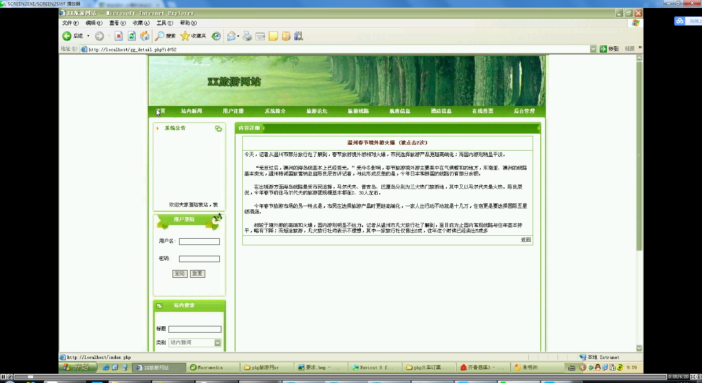The image size is (702, 383).
Task: Go to 后台管理 navigation tab
Action: [524, 111]
